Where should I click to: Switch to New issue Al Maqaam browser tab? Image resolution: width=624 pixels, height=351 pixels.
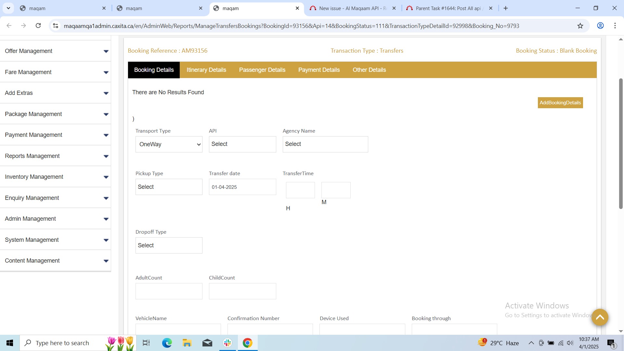(x=353, y=8)
